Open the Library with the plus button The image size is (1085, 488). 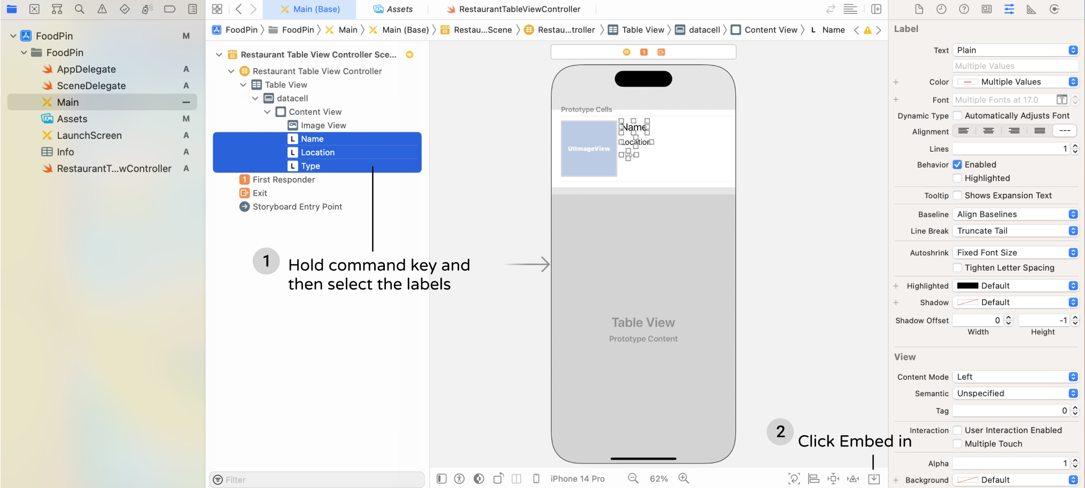[876, 9]
